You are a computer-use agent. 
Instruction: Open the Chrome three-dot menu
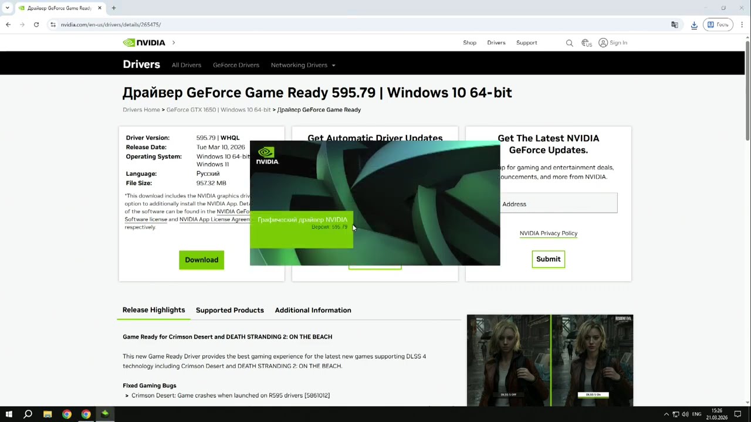pyautogui.click(x=742, y=25)
